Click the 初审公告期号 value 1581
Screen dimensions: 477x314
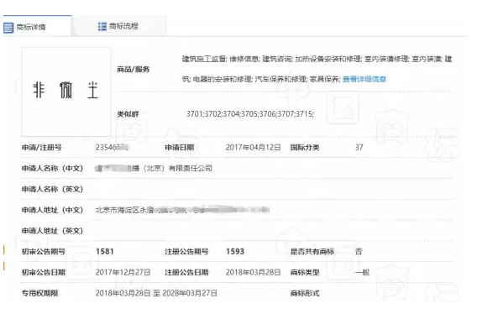[x=105, y=252]
